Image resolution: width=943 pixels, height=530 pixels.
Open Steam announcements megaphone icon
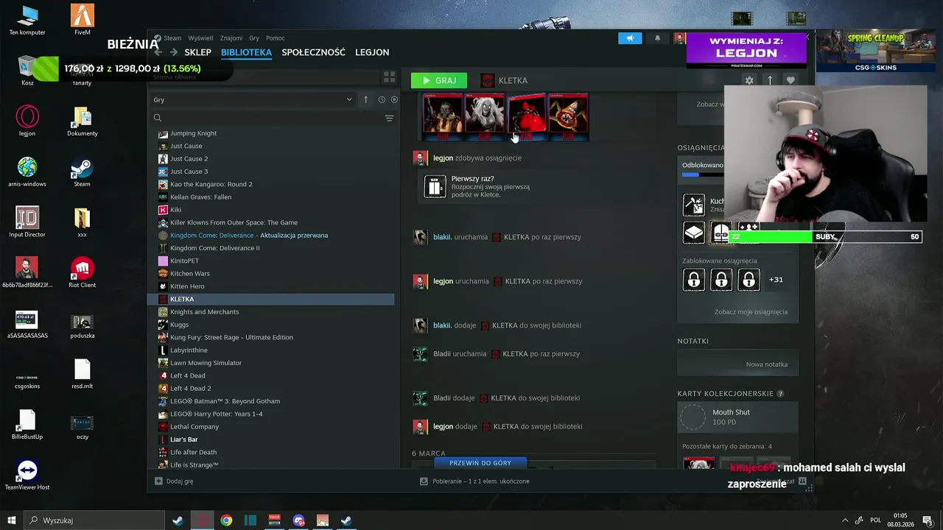630,38
